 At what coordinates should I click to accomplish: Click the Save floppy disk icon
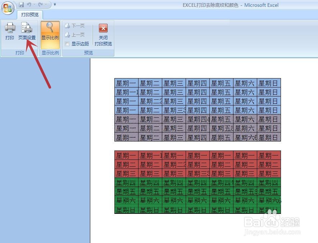click(x=21, y=4)
